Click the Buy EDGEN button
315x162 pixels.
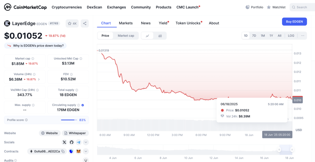(x=294, y=22)
